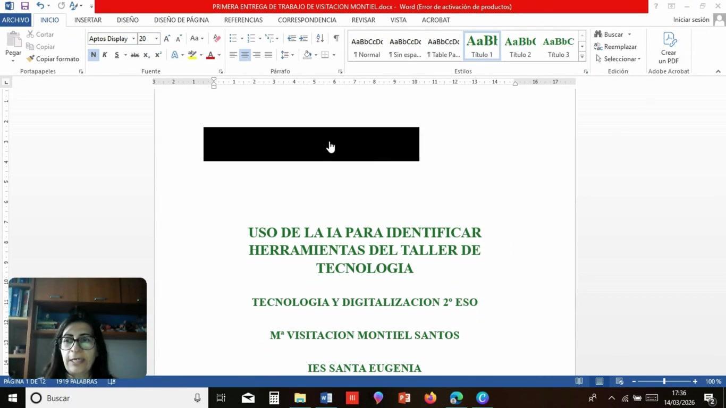Toggle underline (S) formatting
Screen dimensions: 726x408
(117, 55)
